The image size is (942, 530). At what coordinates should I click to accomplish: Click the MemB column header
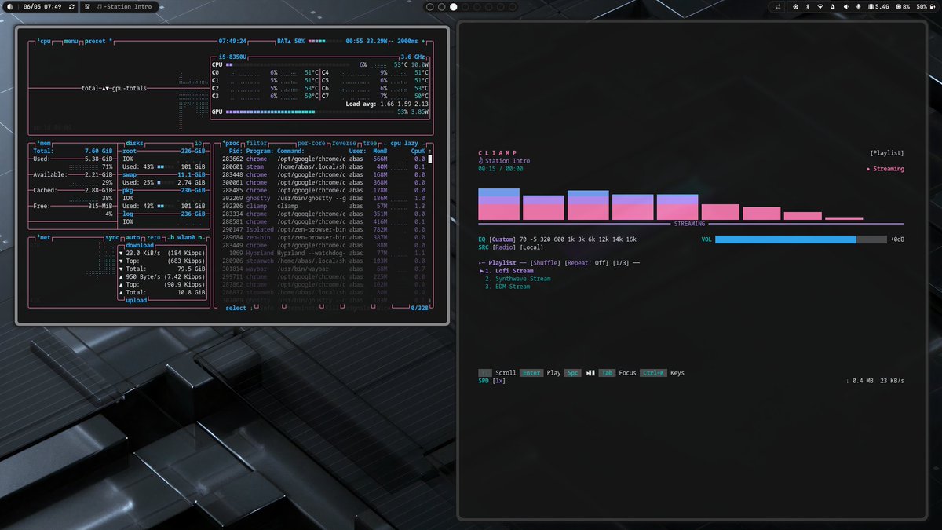pos(380,151)
